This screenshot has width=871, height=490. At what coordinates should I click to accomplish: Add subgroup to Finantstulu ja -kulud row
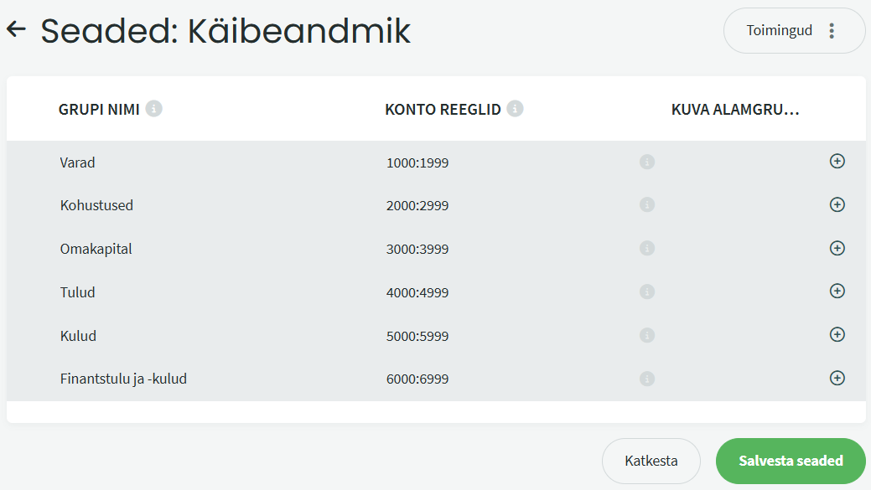(837, 378)
